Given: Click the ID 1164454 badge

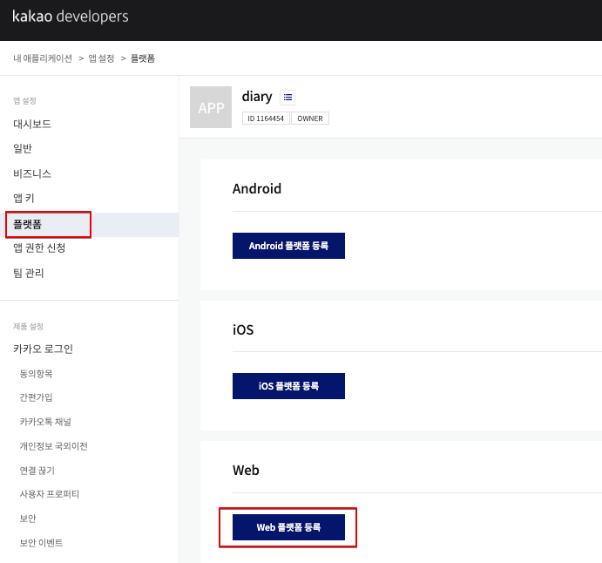Looking at the screenshot, I should coord(266,119).
